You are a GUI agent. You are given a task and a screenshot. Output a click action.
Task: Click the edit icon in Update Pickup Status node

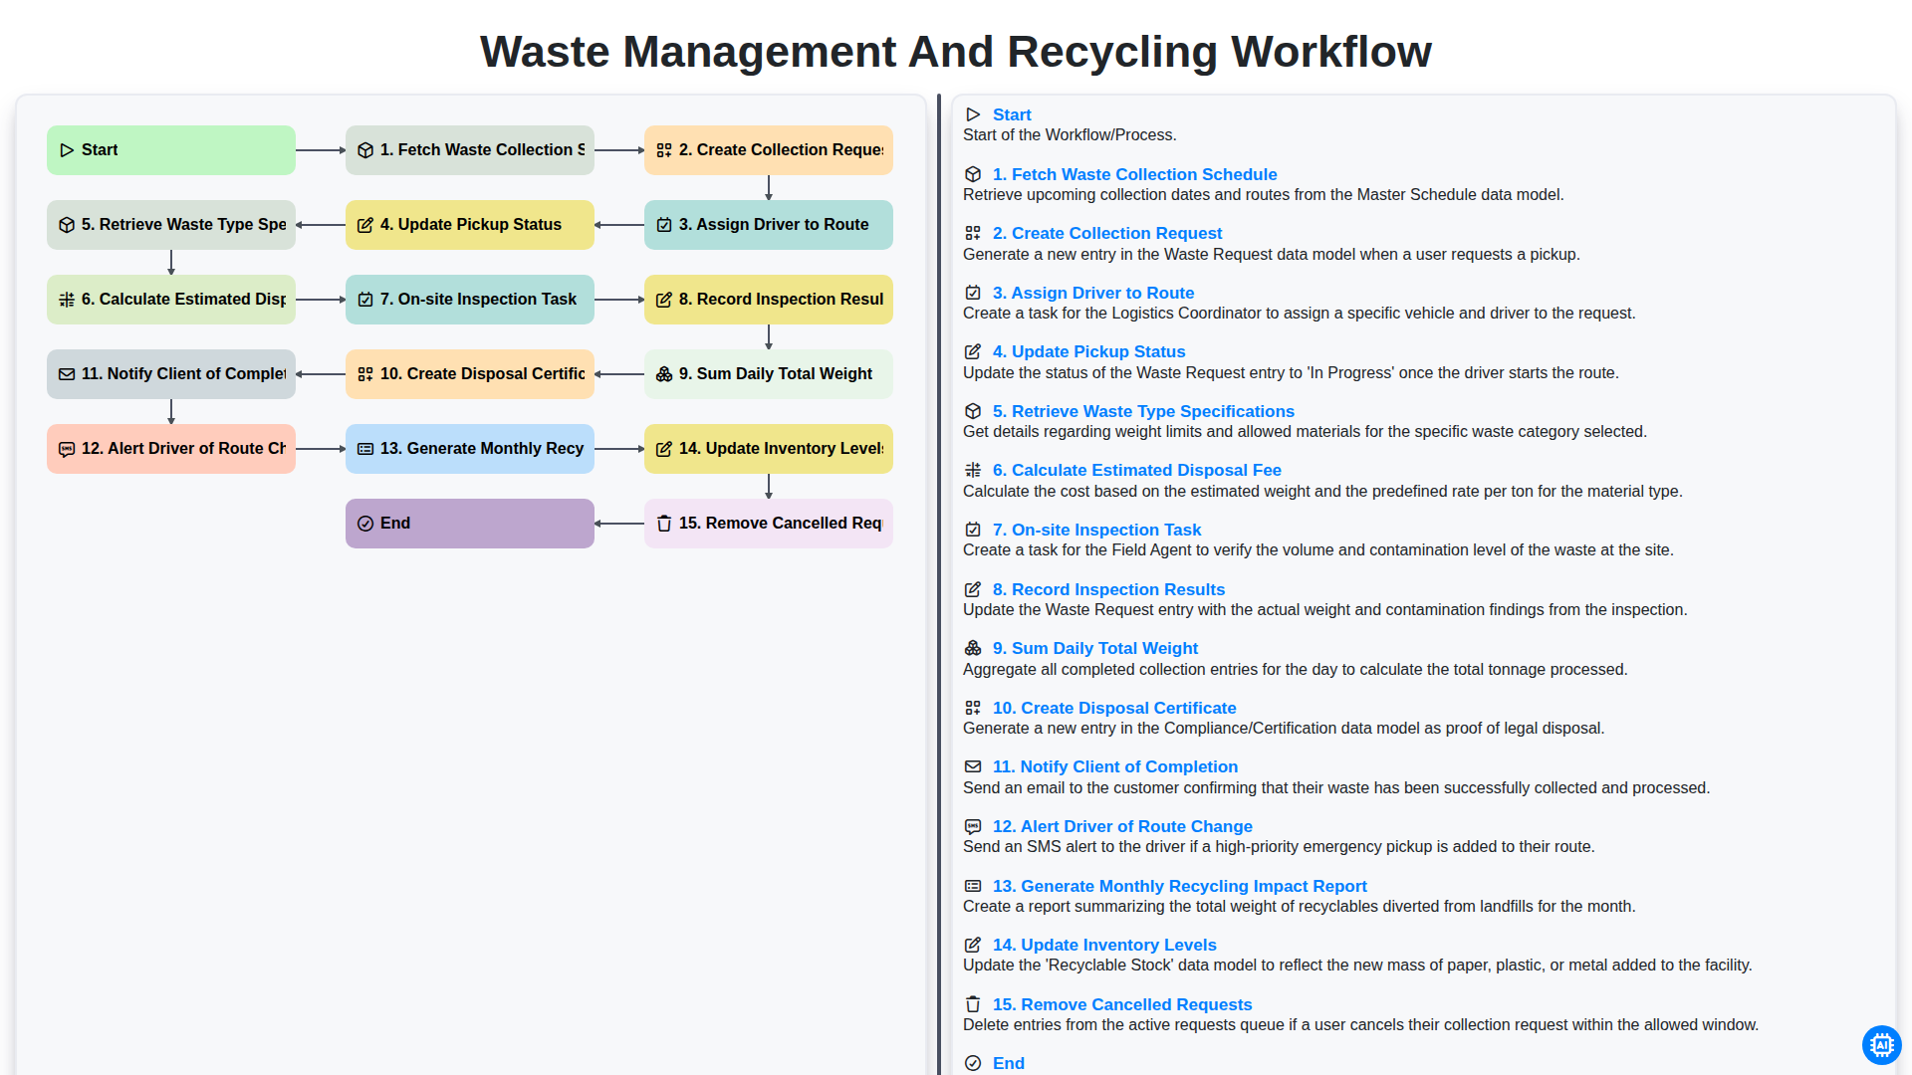click(365, 225)
